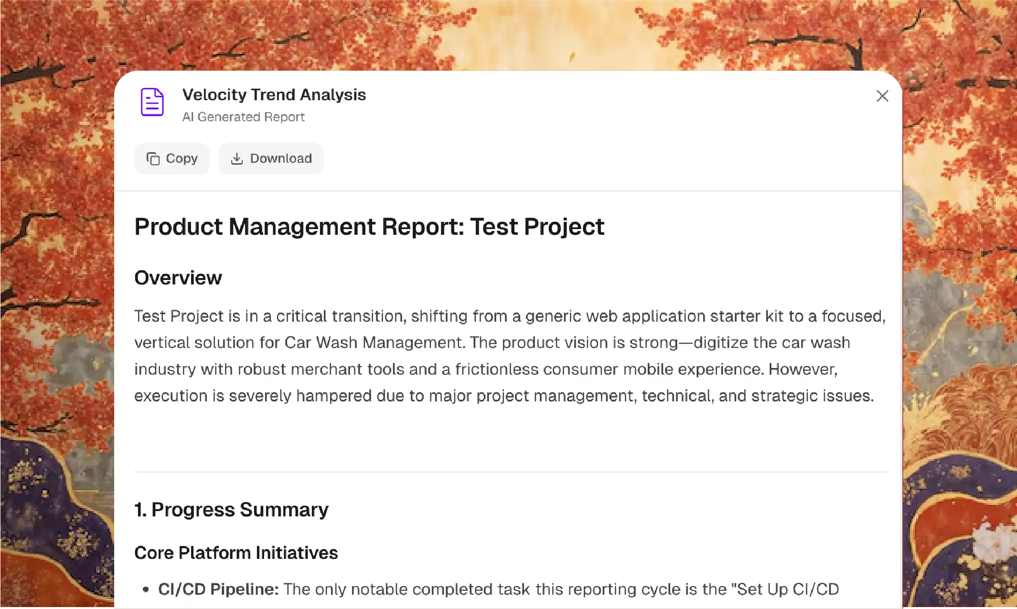Select the "Core Platform Initiatives" subheading
This screenshot has width=1017, height=609.
(x=236, y=553)
